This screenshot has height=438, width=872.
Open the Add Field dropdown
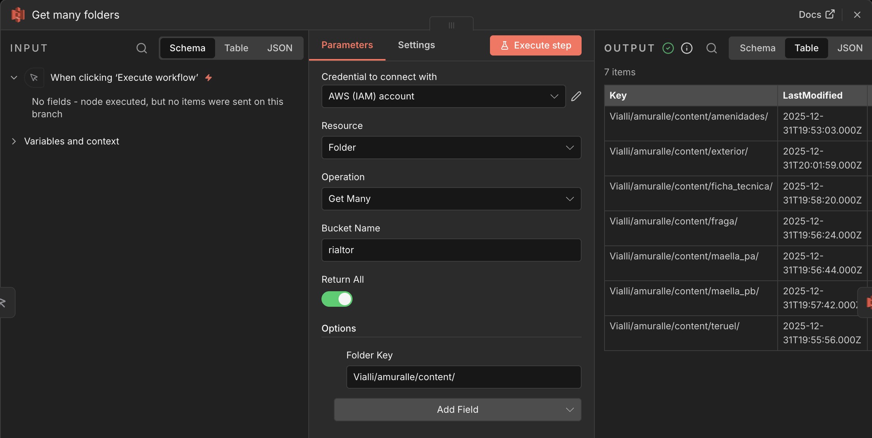click(x=457, y=410)
